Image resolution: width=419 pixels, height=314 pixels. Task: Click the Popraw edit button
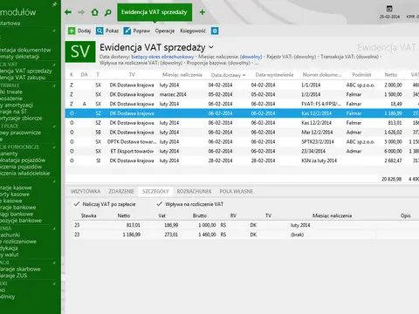click(x=137, y=31)
